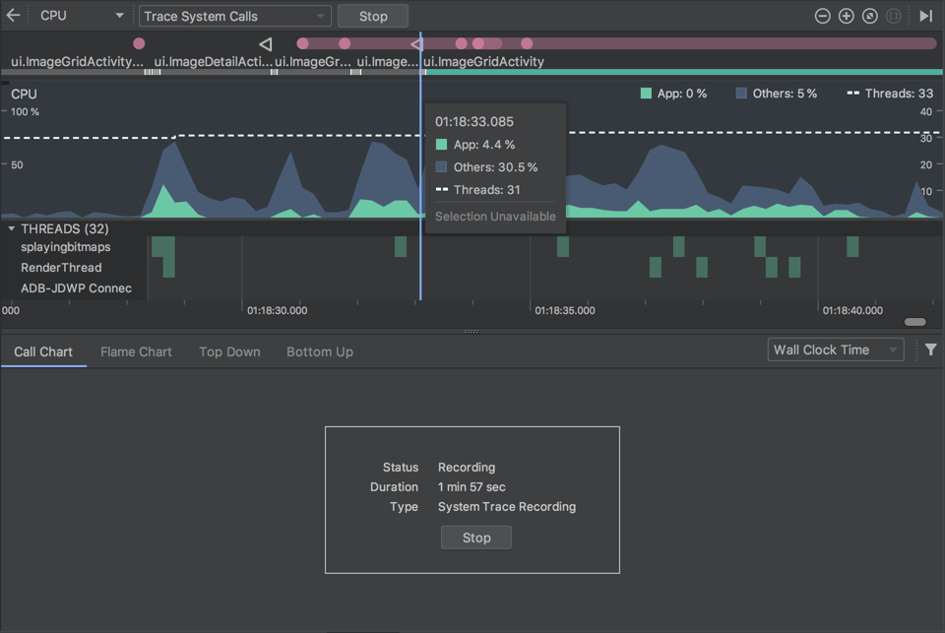
Task: Open the Bottom Up tab
Action: pos(319,351)
